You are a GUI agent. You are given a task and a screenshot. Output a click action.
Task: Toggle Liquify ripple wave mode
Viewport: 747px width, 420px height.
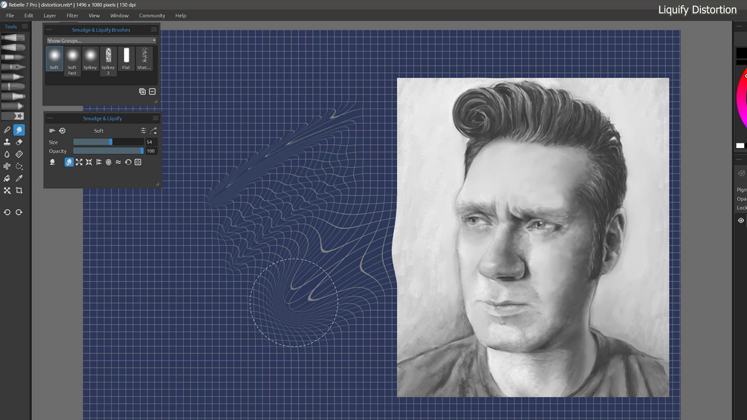click(118, 162)
